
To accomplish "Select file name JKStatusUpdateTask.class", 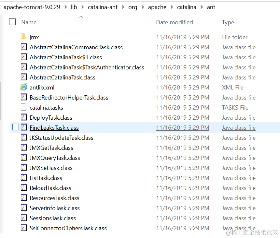I will (62, 138).
